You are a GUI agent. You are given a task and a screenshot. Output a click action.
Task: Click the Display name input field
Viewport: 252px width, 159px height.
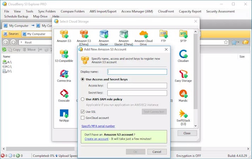pos(137,72)
